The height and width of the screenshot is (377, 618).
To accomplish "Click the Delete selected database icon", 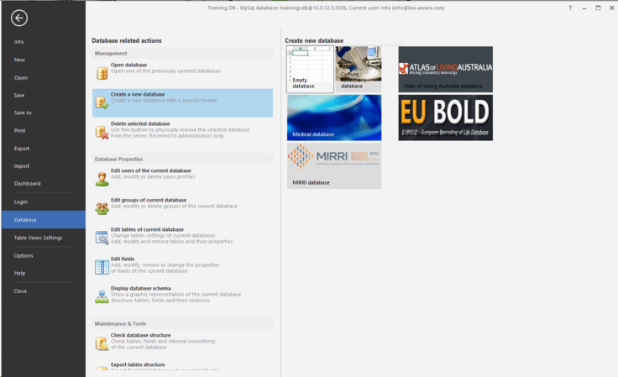I will click(102, 132).
